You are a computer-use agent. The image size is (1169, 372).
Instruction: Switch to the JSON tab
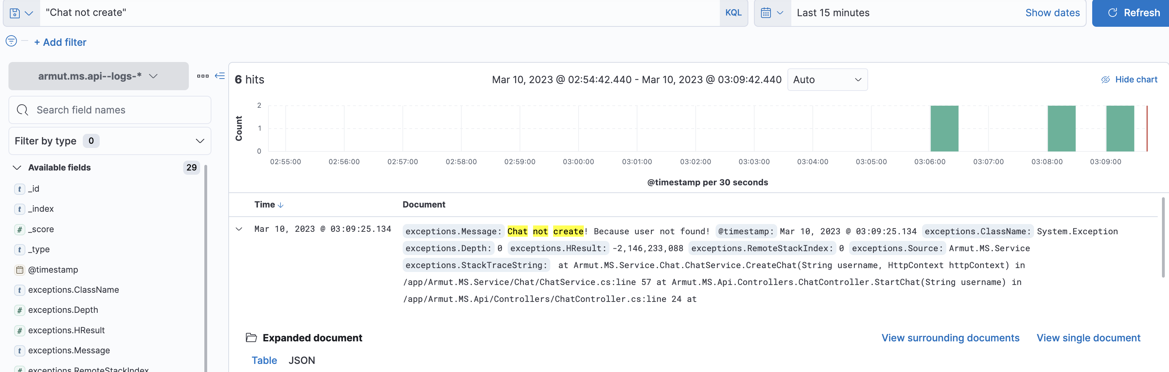302,360
